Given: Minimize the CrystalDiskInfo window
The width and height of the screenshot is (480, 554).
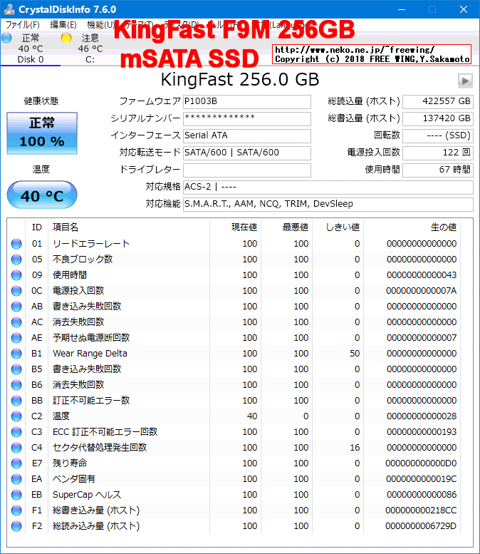Looking at the screenshot, I should click(402, 9).
